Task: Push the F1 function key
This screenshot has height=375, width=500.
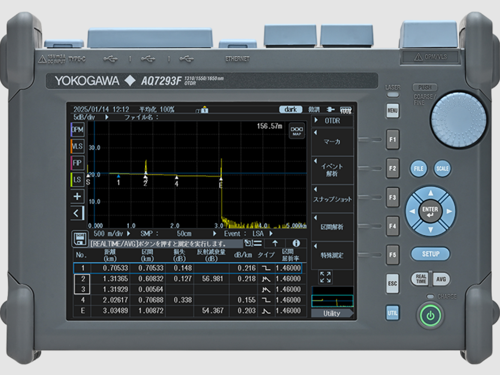Action: tap(392, 139)
